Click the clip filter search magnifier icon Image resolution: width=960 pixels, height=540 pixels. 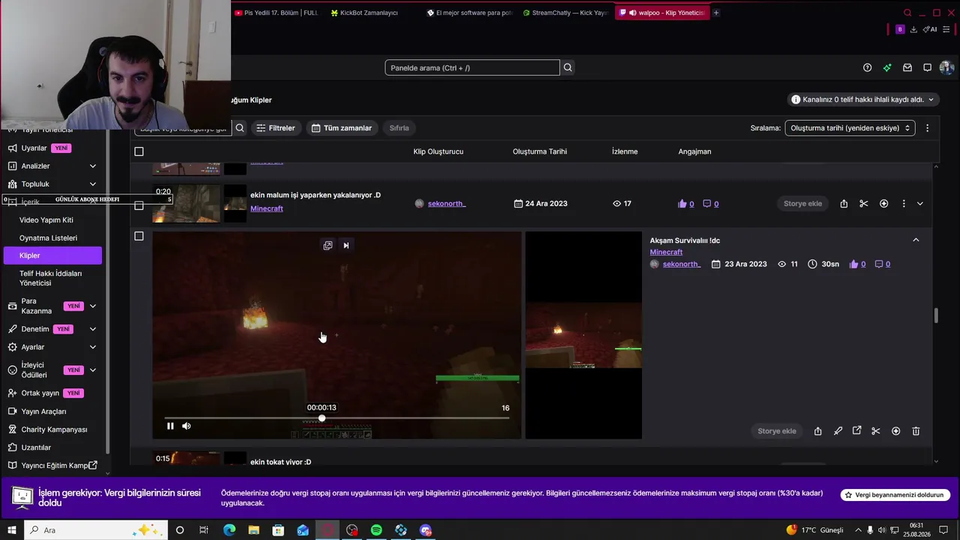(x=240, y=128)
